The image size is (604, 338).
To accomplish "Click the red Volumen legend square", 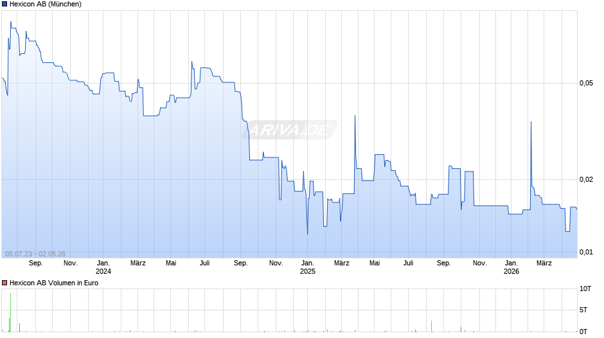I will 4,283.
